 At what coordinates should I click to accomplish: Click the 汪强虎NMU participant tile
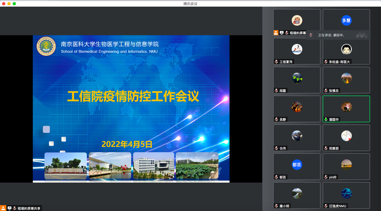pos(346,195)
